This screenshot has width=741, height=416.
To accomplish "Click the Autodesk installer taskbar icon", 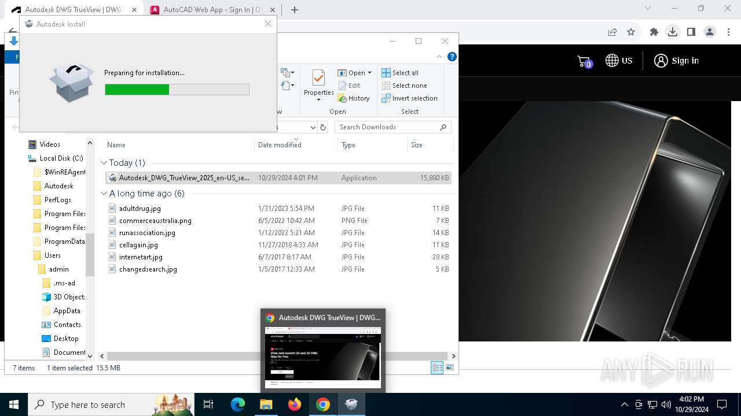I will (351, 404).
